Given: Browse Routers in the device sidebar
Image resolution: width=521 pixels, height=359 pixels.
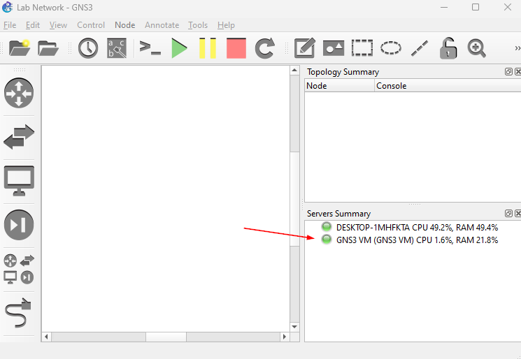Looking at the screenshot, I should pyautogui.click(x=19, y=93).
